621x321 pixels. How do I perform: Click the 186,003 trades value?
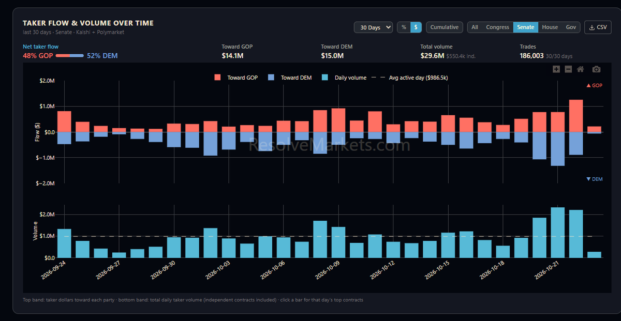[531, 55]
